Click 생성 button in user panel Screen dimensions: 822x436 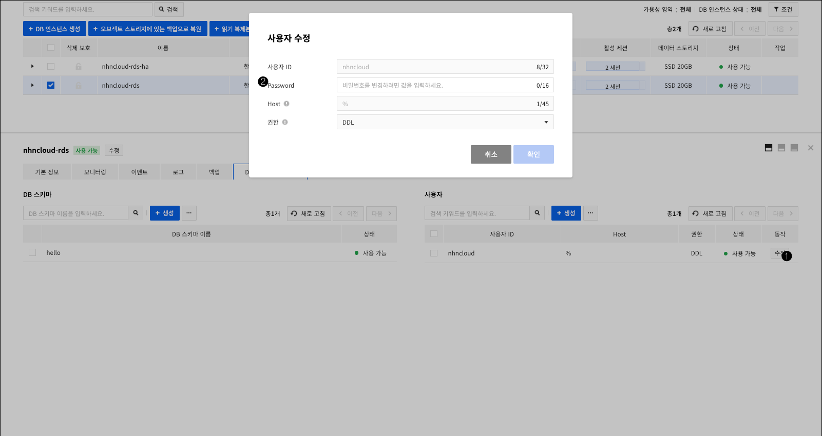coord(566,213)
